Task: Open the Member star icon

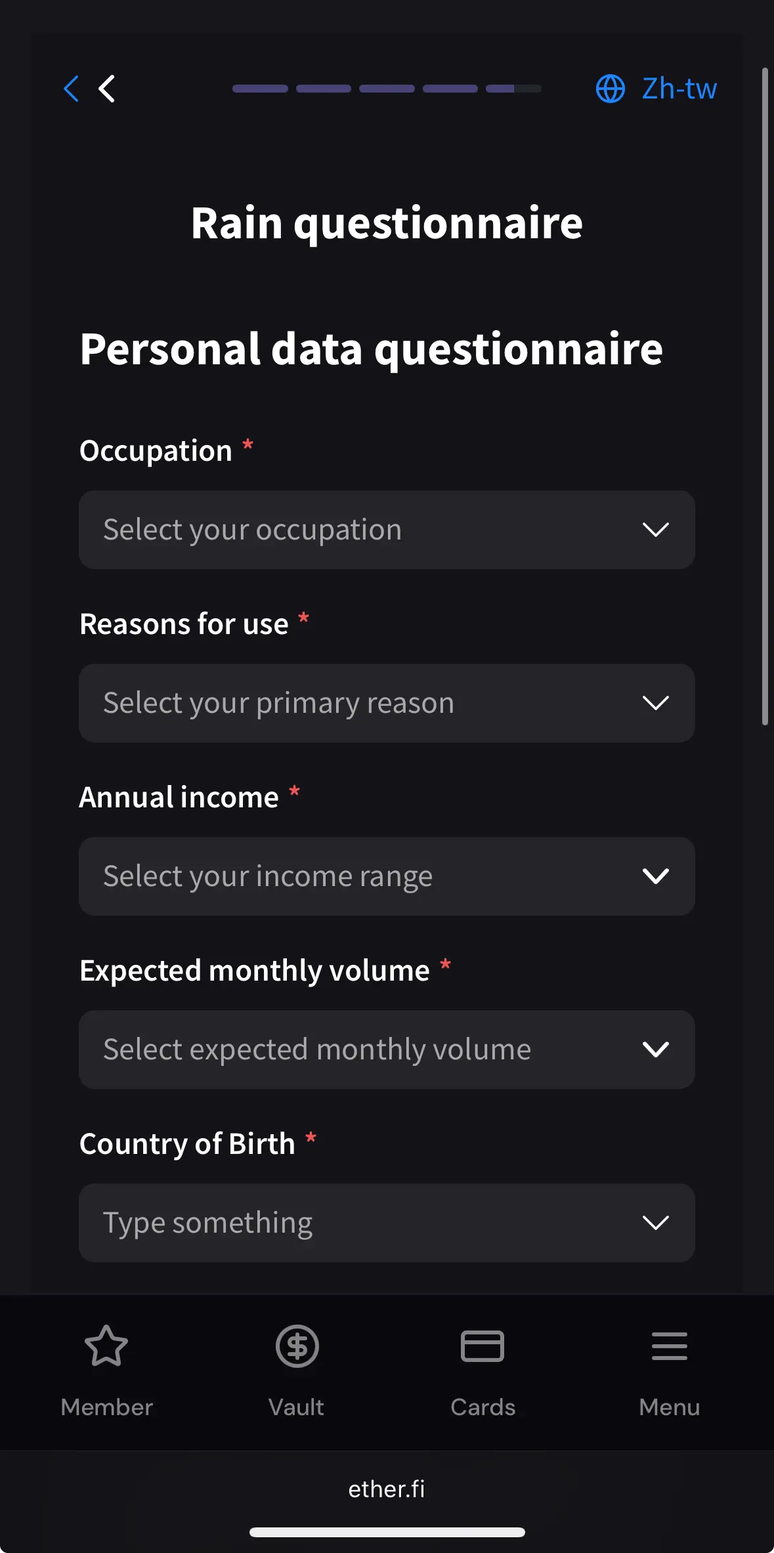Action: [x=106, y=1346]
